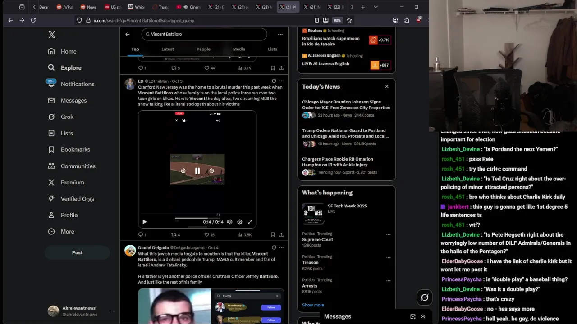Viewport: 577px width, 324px height.
Task: Click the blue Post button
Action: click(77, 252)
